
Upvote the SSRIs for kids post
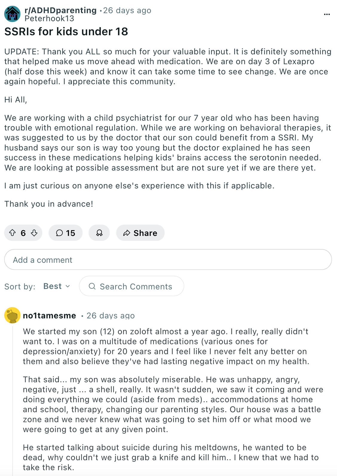tap(12, 233)
